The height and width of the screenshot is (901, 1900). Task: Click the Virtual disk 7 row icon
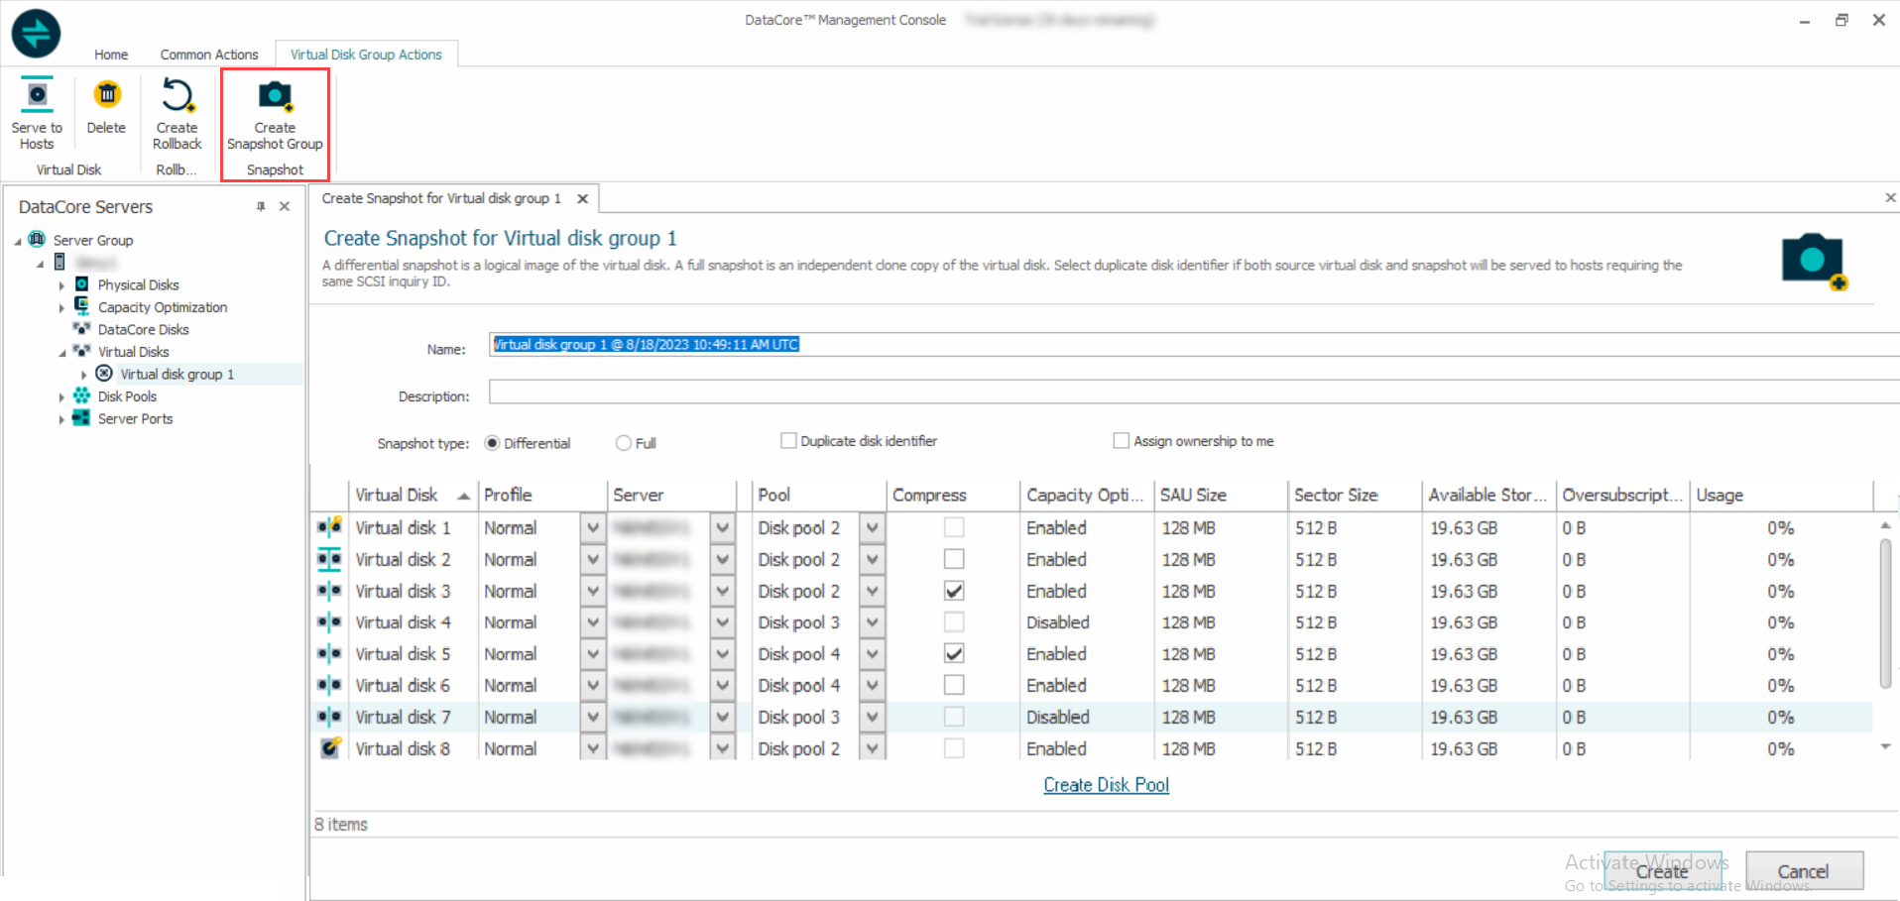coord(330,717)
